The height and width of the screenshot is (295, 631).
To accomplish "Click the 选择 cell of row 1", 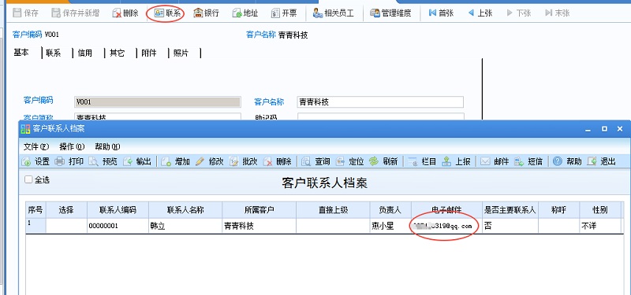I will (66, 226).
